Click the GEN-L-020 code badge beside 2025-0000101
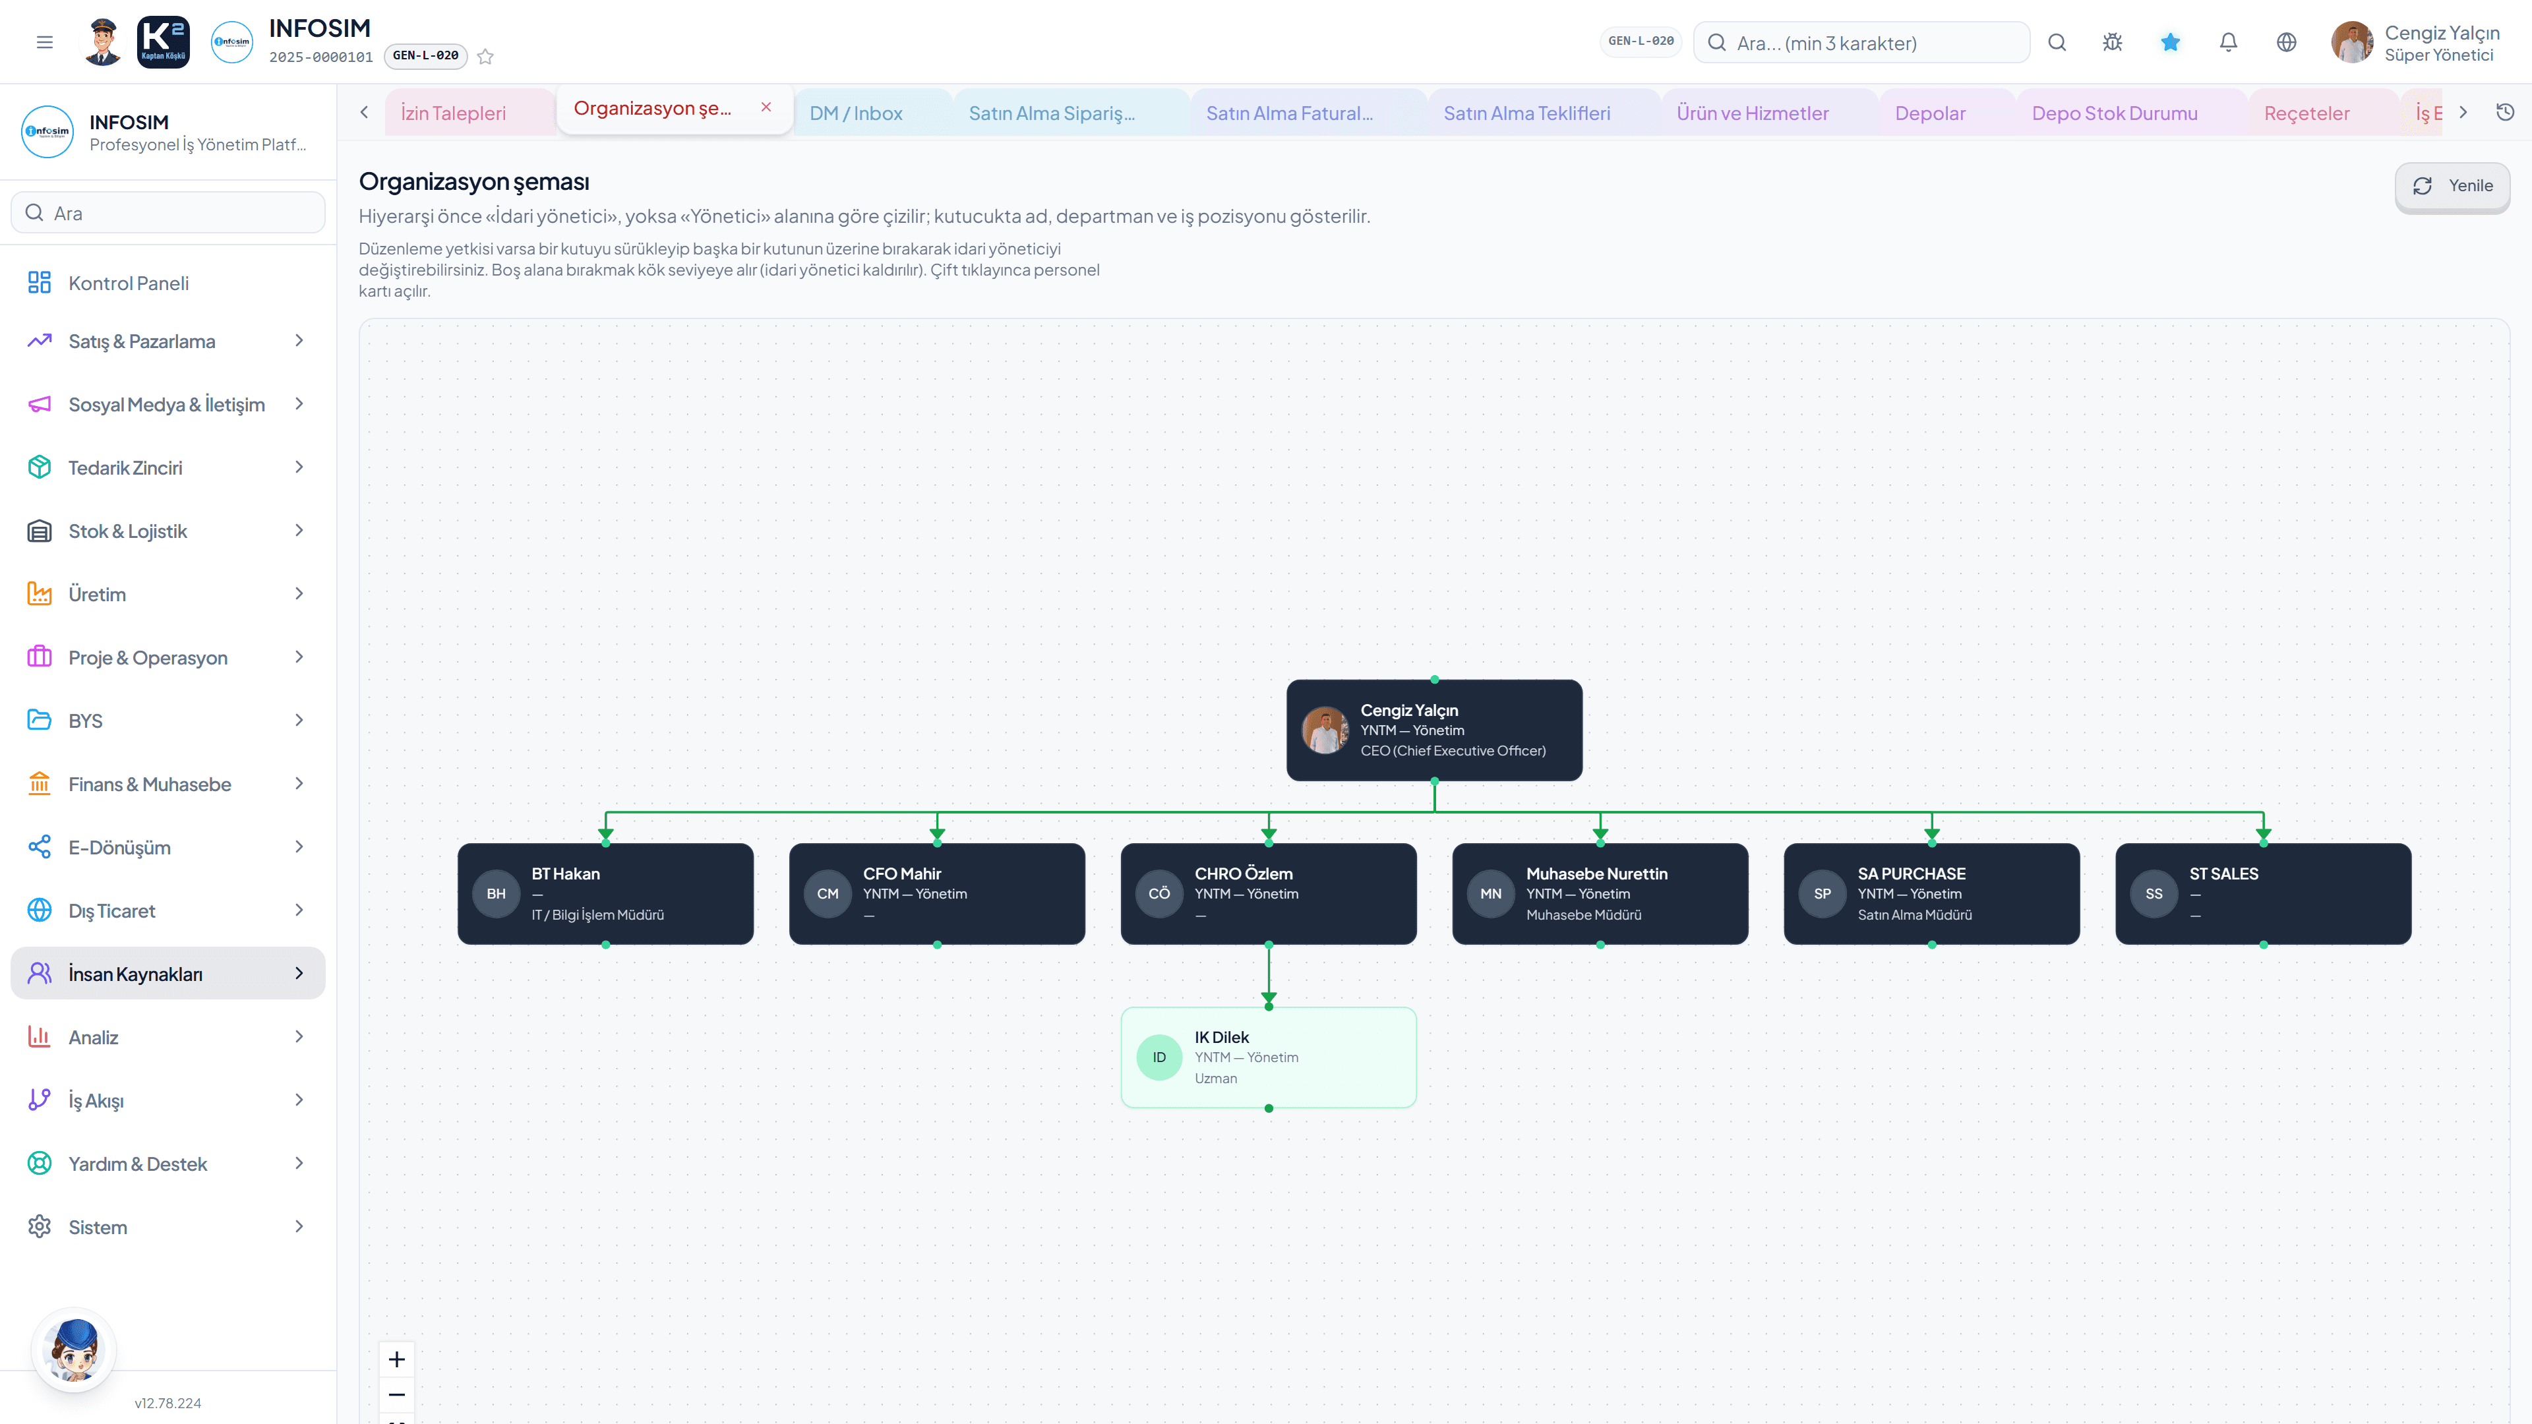 tap(425, 56)
